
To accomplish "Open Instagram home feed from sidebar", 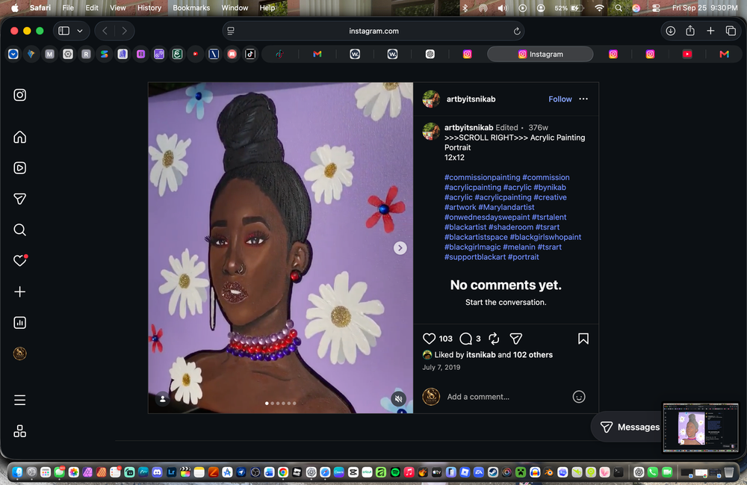I will click(19, 138).
